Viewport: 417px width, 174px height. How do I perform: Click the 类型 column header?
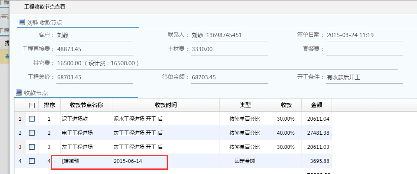[x=245, y=105]
